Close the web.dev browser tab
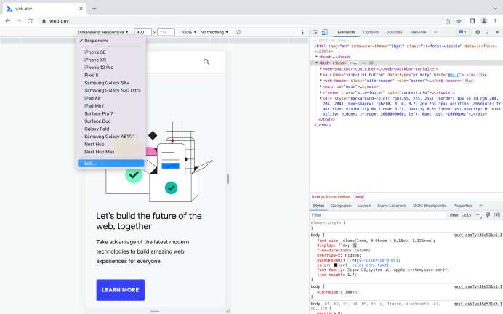Image resolution: width=503 pixels, height=314 pixels. [x=81, y=9]
